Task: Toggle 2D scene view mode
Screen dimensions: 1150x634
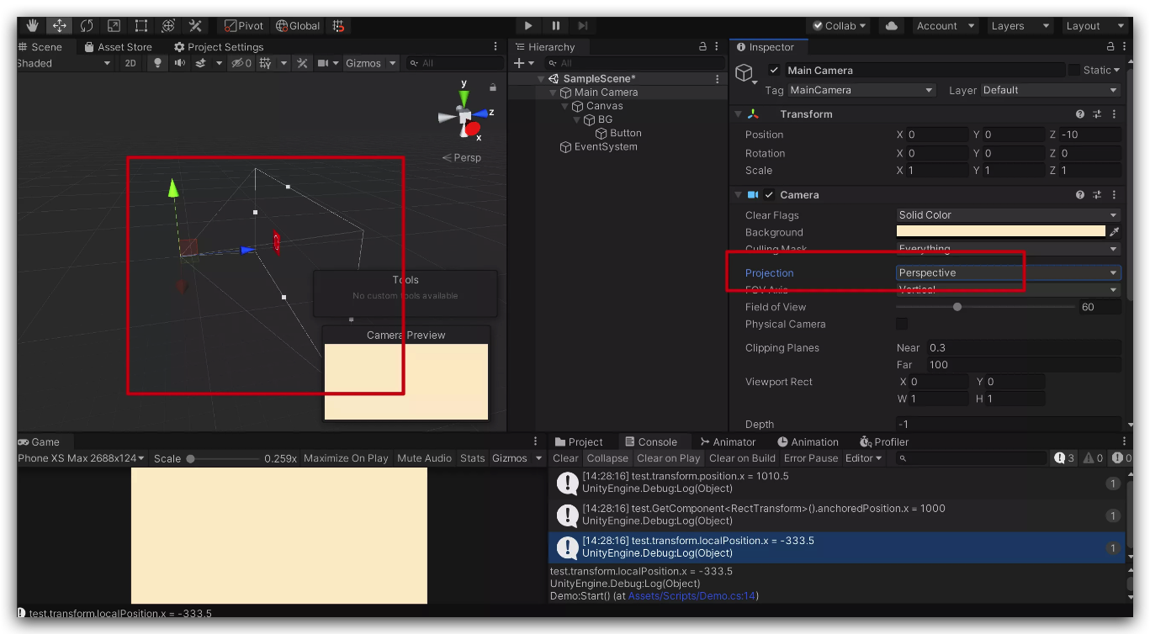Action: click(x=130, y=63)
